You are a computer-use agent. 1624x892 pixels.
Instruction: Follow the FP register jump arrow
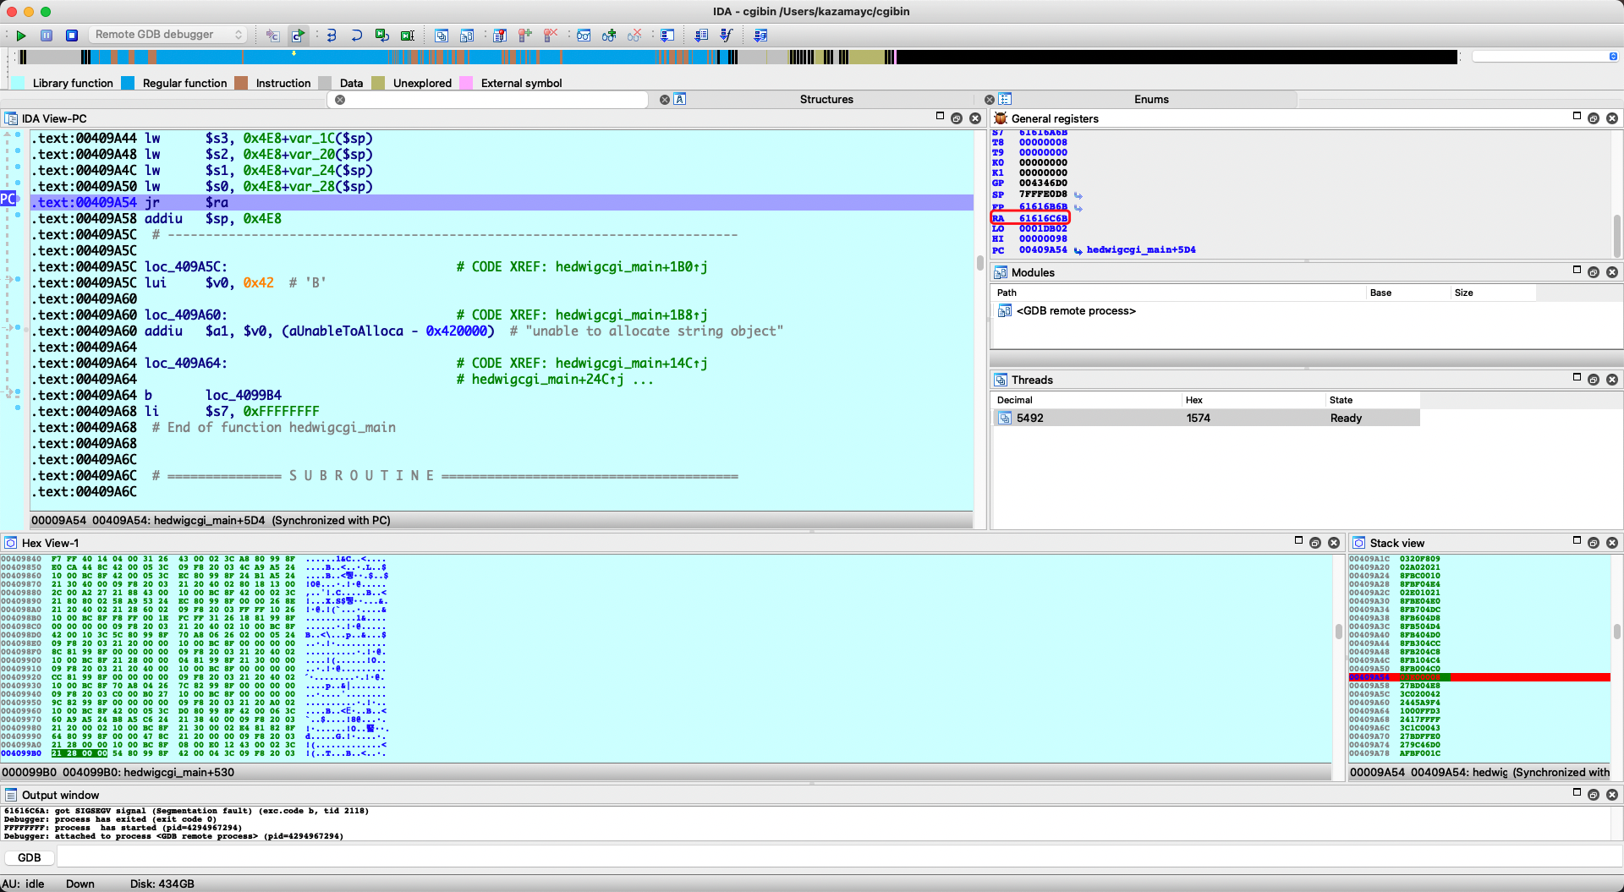tap(1078, 207)
